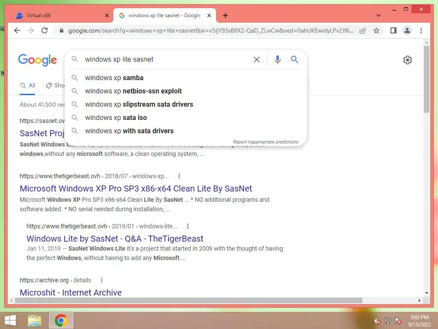
Task: Start voice search with the microphone
Action: tap(277, 59)
